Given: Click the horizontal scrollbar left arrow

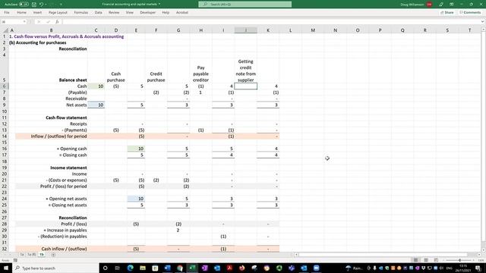Looking at the screenshot, I should [296, 255].
